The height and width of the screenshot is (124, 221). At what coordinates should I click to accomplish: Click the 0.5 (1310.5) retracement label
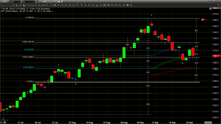29,50
